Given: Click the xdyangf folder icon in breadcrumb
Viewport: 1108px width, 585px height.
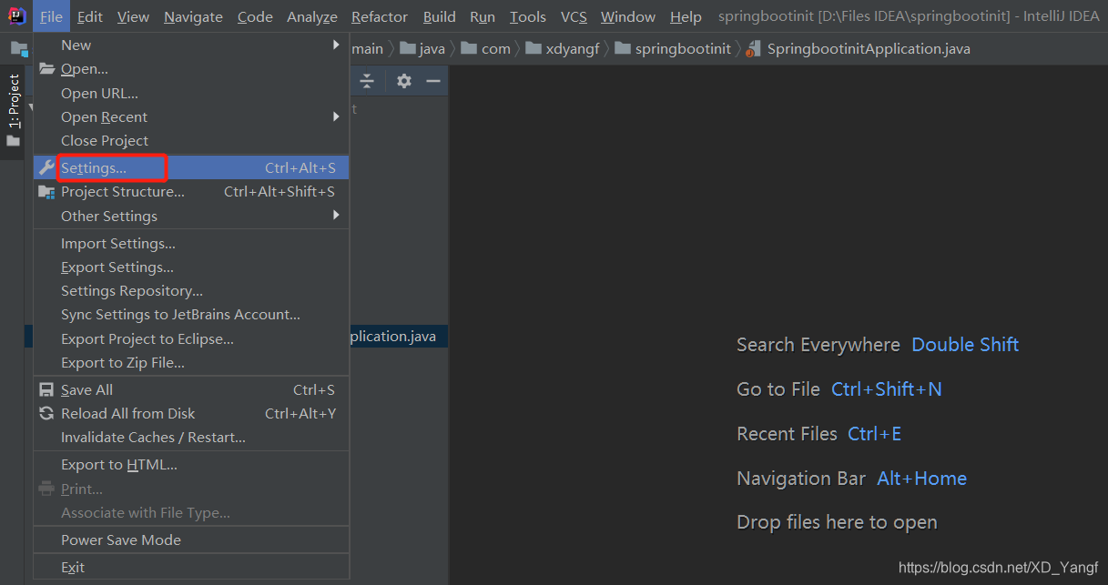Looking at the screenshot, I should click(534, 48).
